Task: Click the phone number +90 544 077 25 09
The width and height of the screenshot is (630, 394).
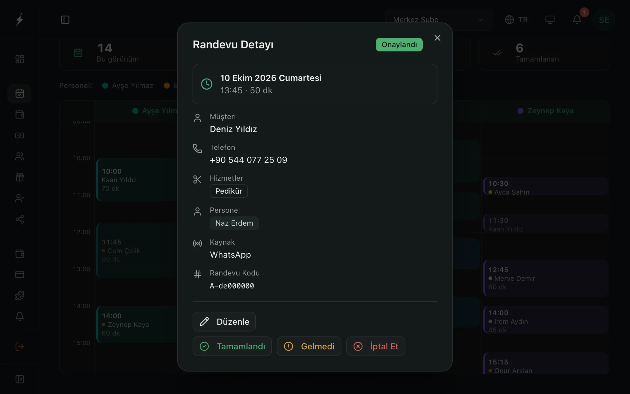Action: click(249, 160)
